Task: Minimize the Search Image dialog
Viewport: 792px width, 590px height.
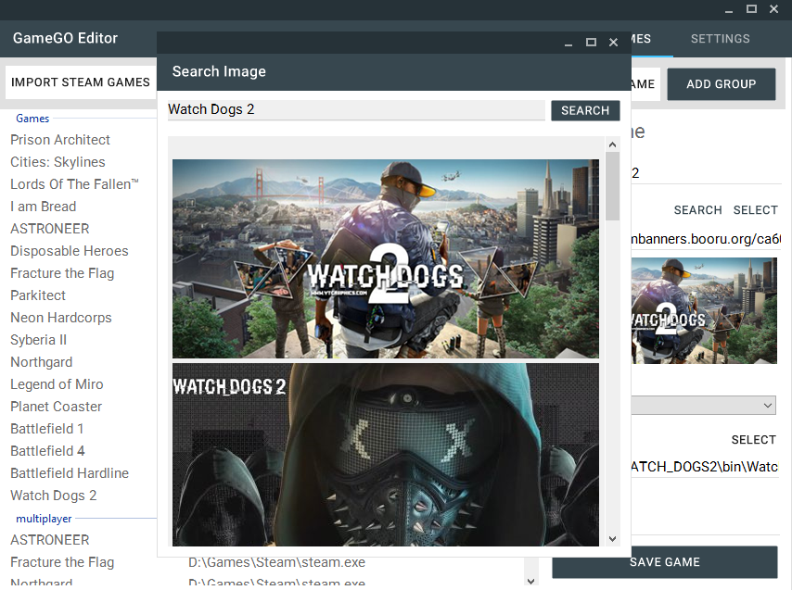Action: click(568, 43)
